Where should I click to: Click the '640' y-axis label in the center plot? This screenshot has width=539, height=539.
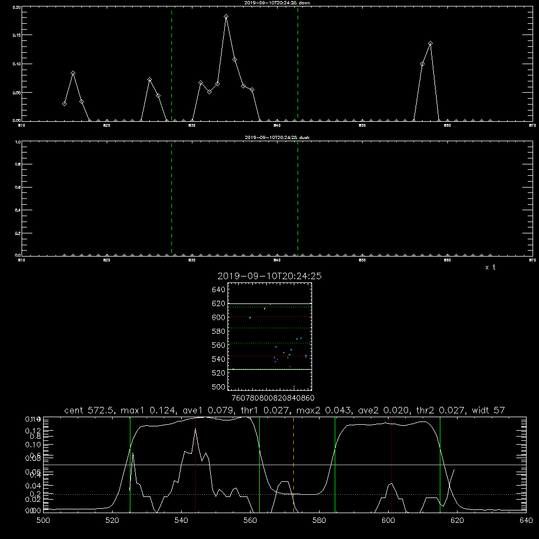tap(219, 290)
